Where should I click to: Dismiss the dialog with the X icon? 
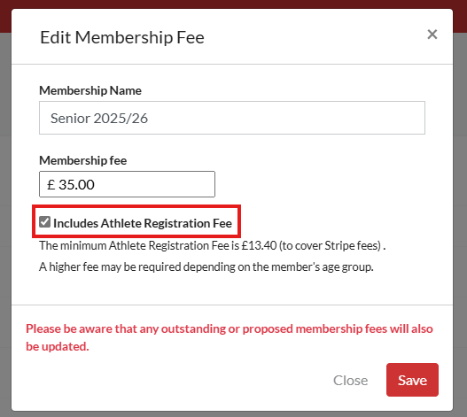pos(432,35)
